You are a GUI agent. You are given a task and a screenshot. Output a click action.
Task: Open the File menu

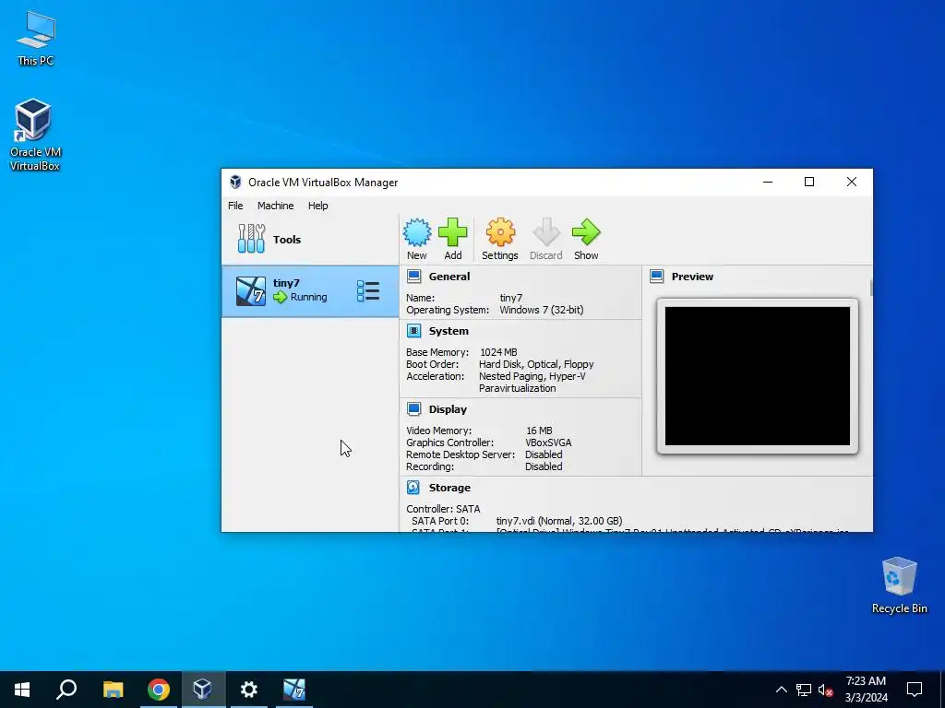click(x=235, y=206)
